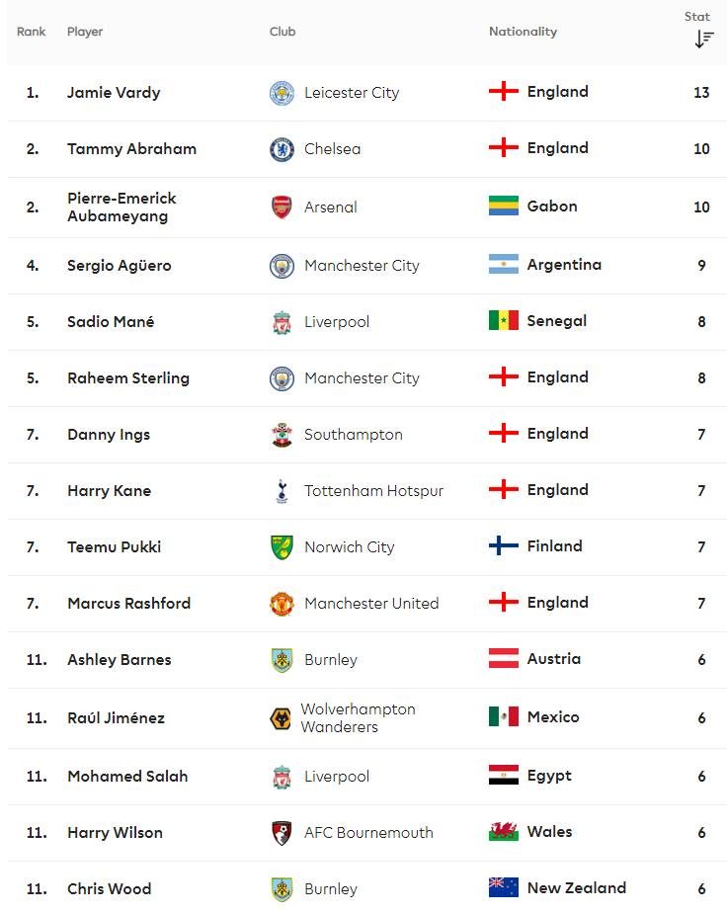727x914 pixels.
Task: Click the Leicester City club crest
Action: 282,93
